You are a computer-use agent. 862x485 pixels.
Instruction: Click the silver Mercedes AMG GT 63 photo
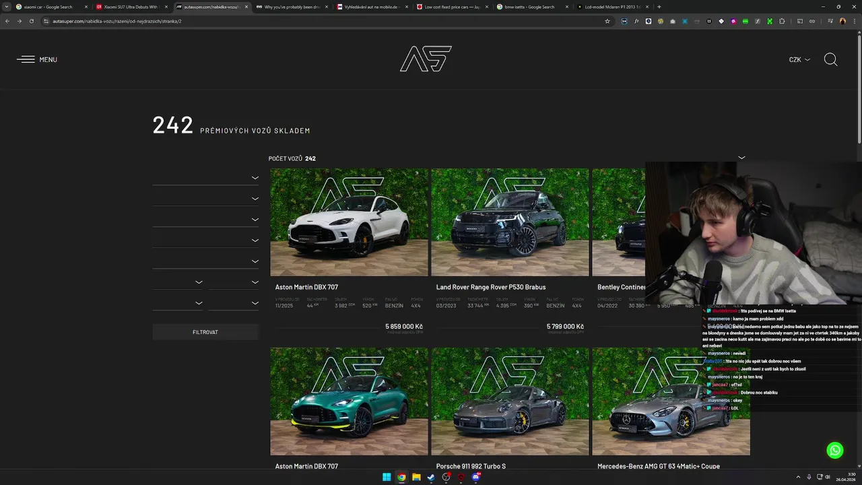pyautogui.click(x=671, y=401)
